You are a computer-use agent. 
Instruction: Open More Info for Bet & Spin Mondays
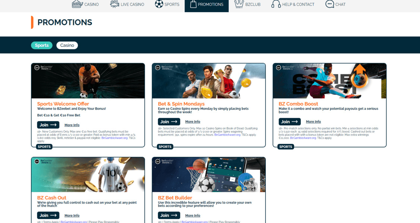click(192, 122)
